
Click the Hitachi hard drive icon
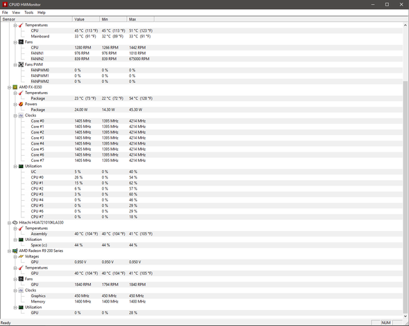pyautogui.click(x=15, y=222)
